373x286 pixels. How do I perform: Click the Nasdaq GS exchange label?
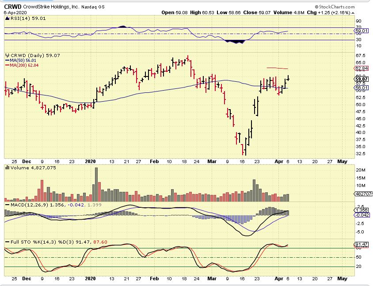click(93, 7)
